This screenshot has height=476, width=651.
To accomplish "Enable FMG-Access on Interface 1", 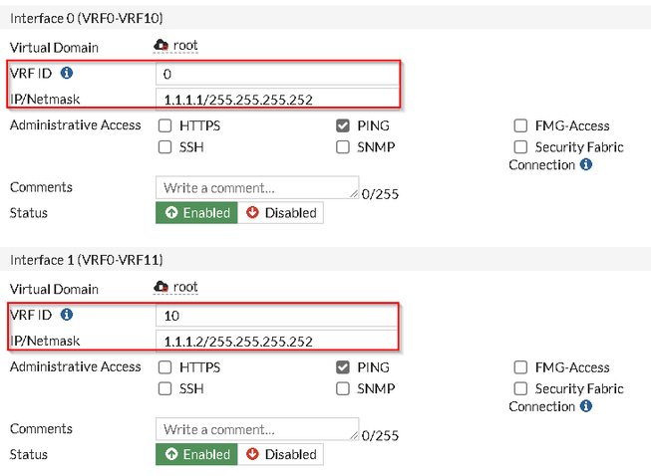I will pos(520,367).
